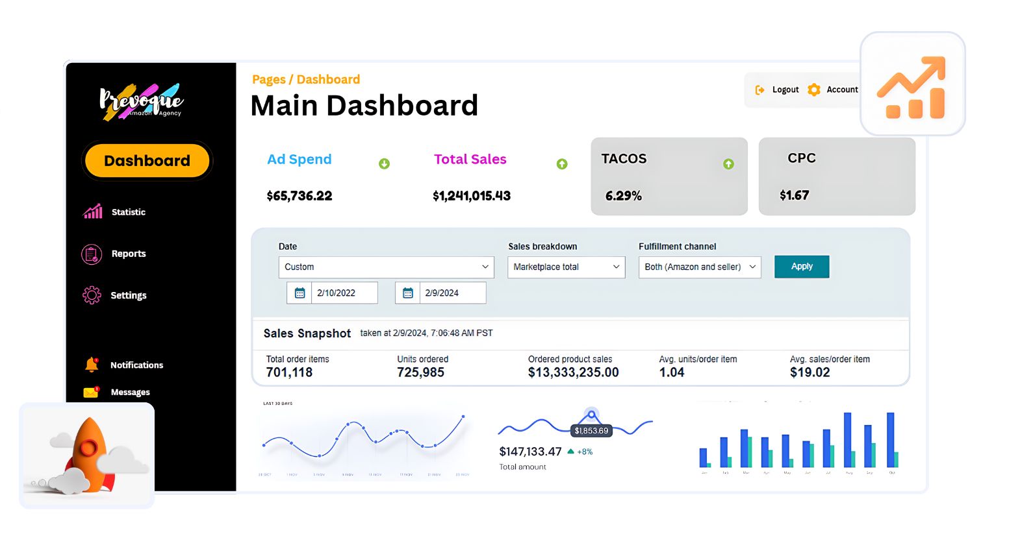Click the Pages / Dashboard breadcrumb link

pyautogui.click(x=305, y=80)
